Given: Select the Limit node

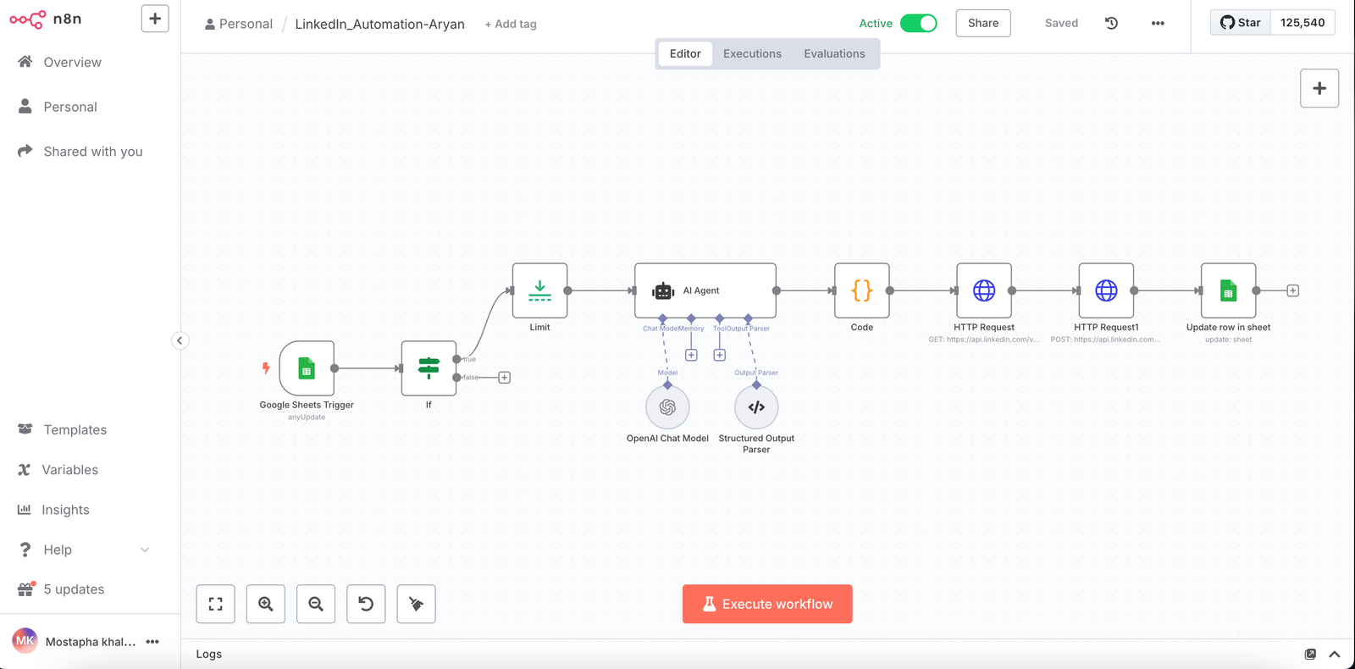Looking at the screenshot, I should pos(539,290).
